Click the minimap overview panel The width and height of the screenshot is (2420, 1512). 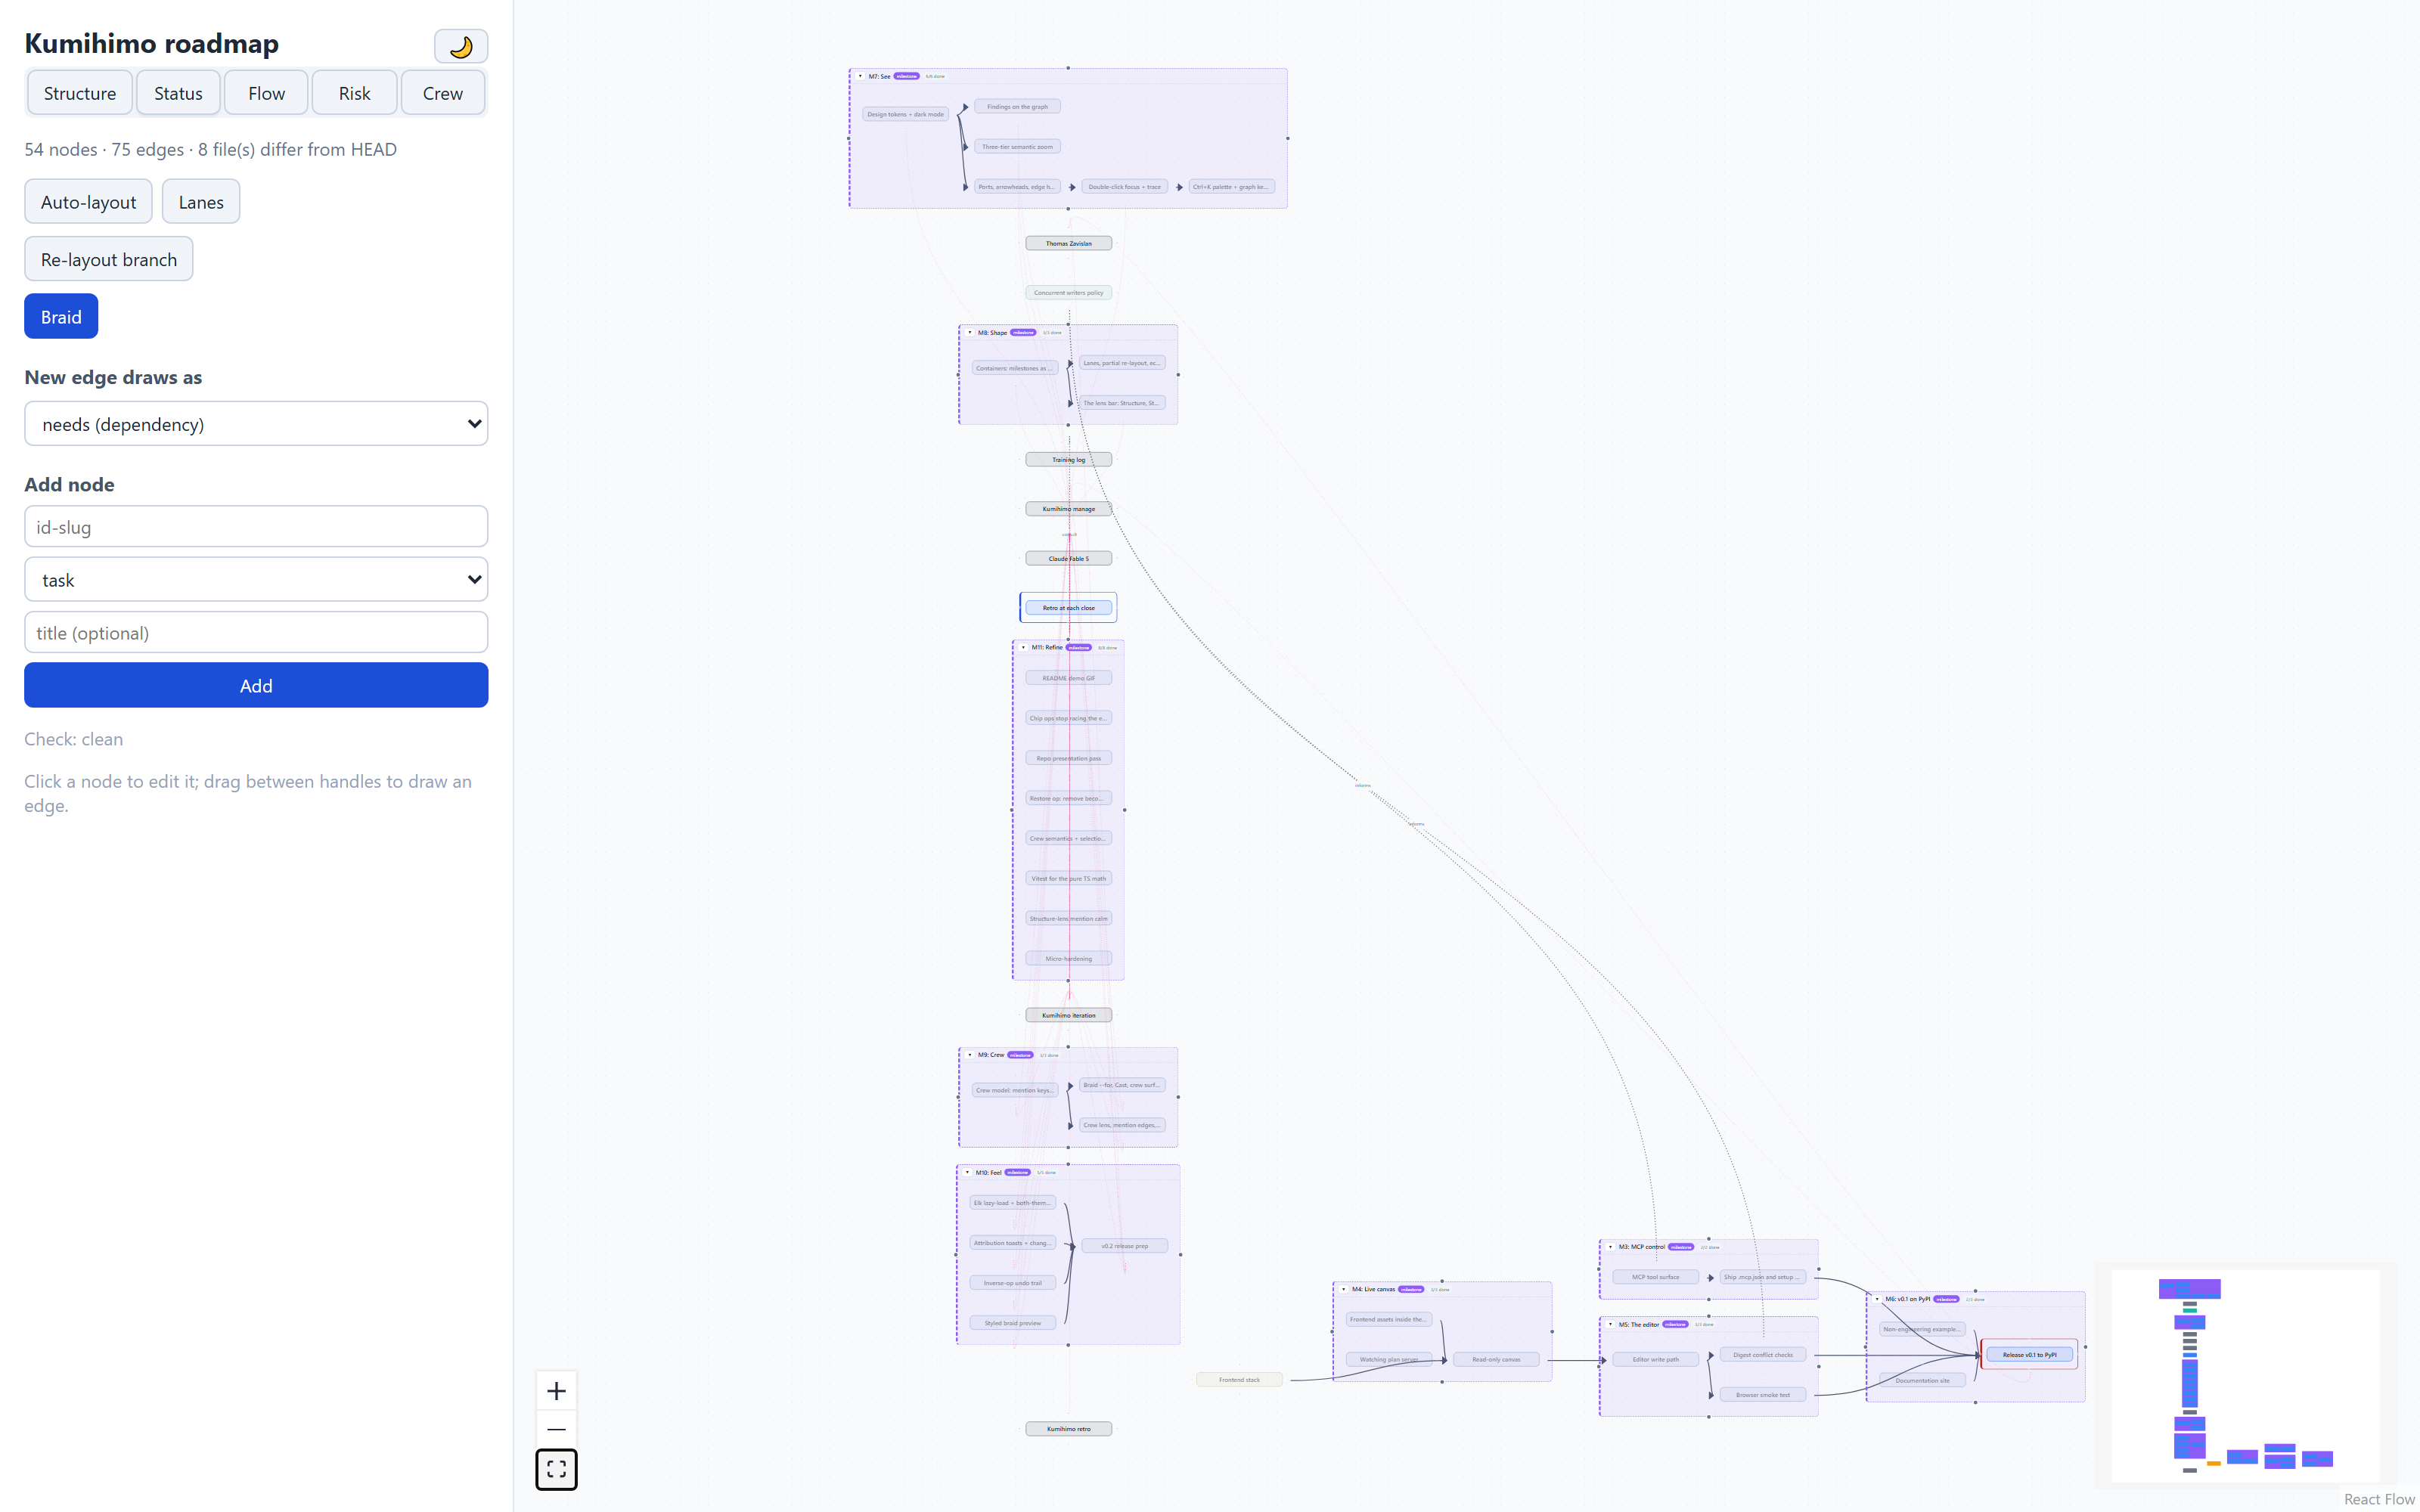coord(2246,1375)
